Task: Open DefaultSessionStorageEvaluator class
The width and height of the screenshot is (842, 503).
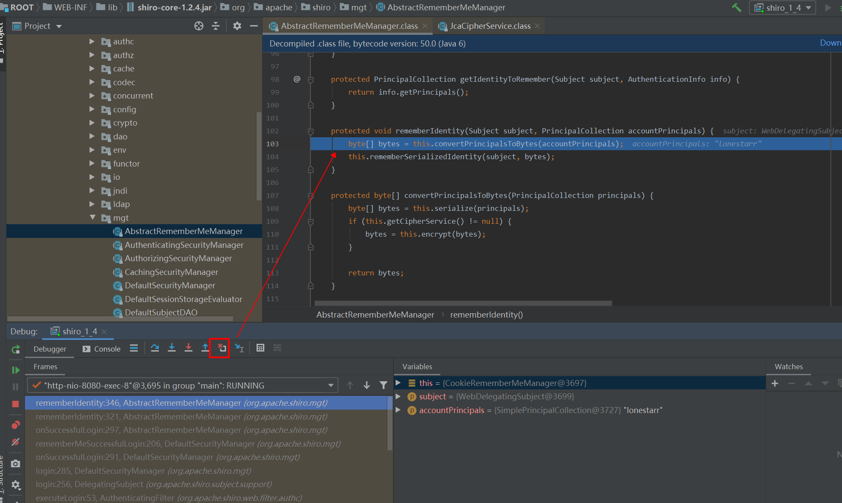Action: [x=183, y=299]
